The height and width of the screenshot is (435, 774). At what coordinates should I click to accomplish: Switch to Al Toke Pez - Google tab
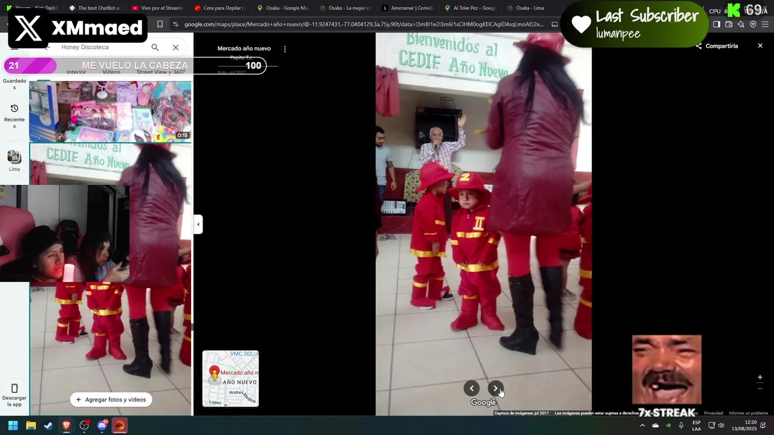pos(471,8)
